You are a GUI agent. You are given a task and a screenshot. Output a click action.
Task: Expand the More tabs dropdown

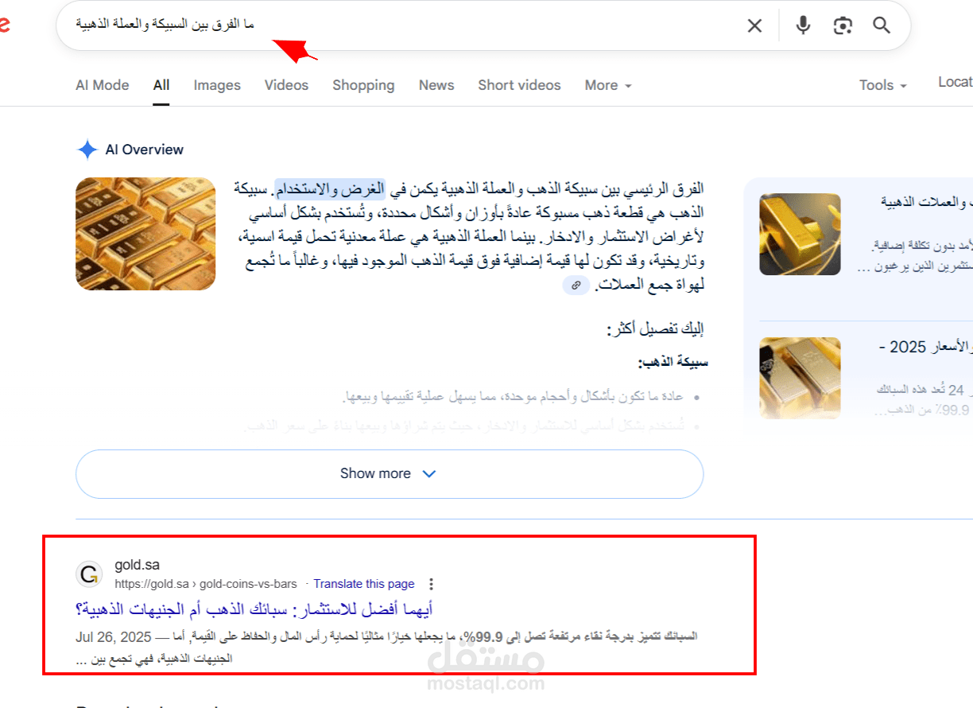608,85
